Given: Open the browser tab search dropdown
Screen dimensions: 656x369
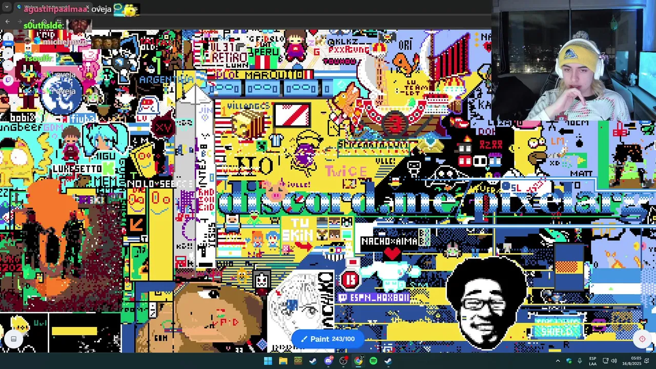Looking at the screenshot, I should tap(7, 7).
